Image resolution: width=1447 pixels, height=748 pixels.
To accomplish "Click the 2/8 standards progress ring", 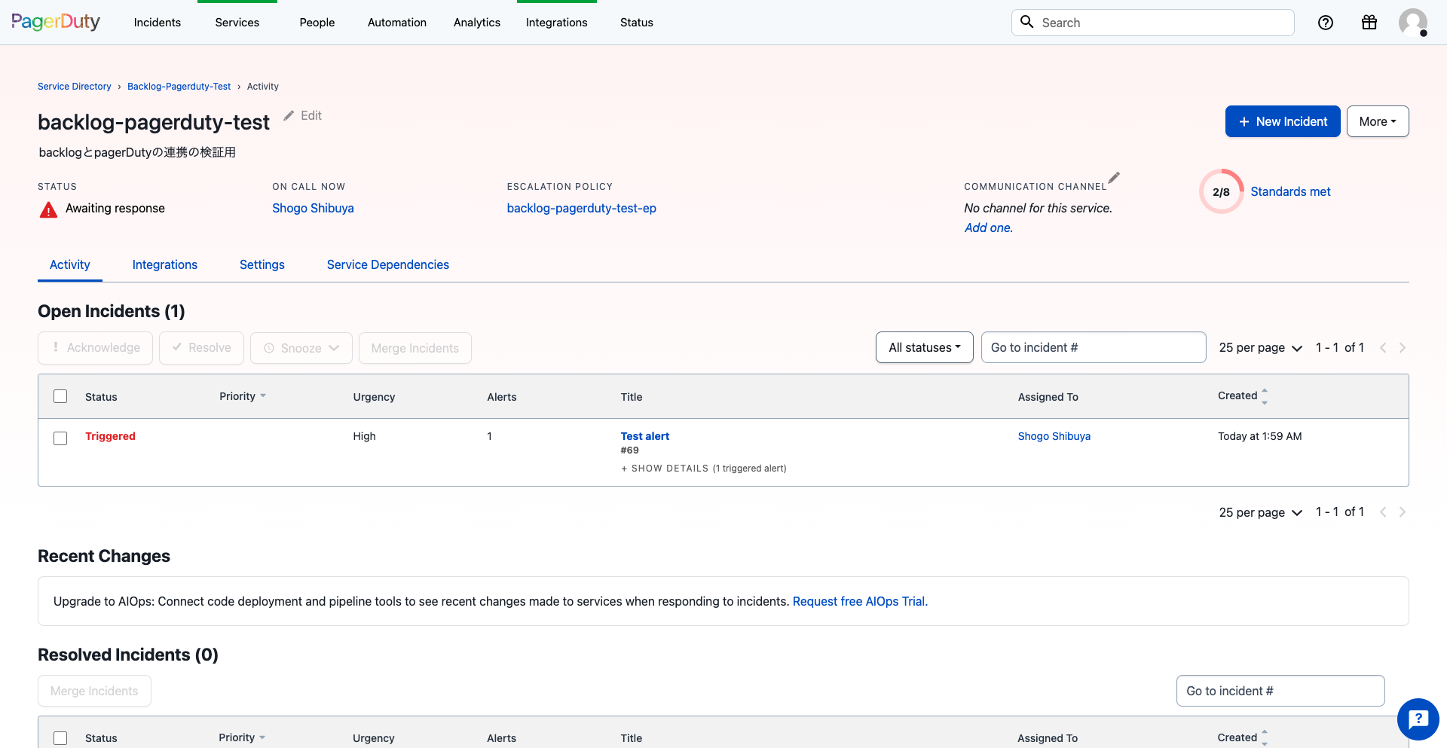I will point(1221,191).
